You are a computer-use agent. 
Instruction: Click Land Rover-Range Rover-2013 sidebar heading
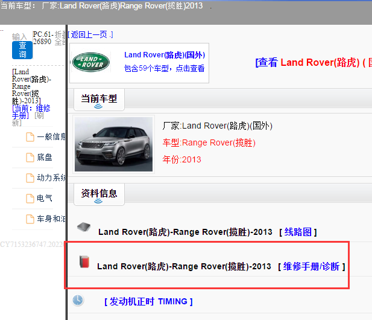tap(31, 86)
